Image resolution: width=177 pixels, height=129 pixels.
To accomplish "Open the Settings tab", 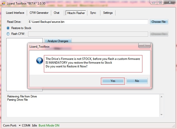I will click(x=108, y=13).
